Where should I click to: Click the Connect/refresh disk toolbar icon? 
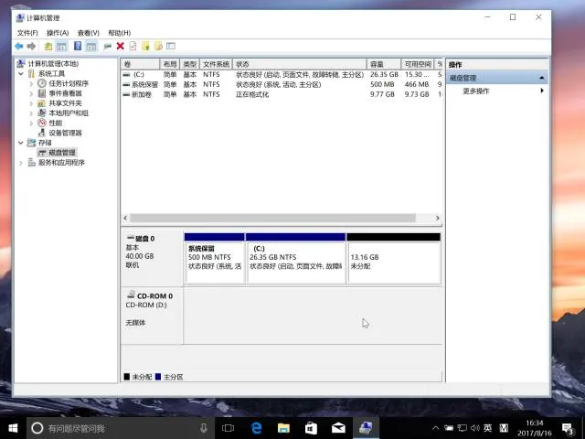pyautogui.click(x=108, y=47)
